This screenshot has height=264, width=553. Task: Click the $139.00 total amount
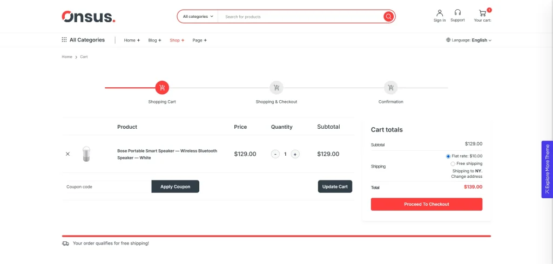[x=473, y=187]
